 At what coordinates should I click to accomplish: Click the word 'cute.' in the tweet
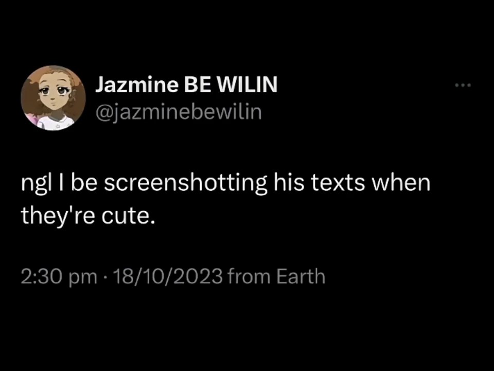coord(128,216)
